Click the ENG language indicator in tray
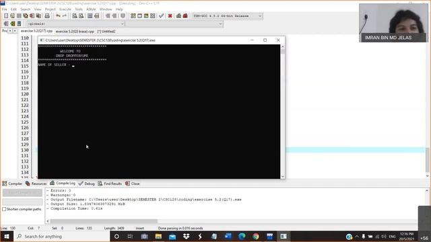This screenshot has height=242, width=431. (x=392, y=237)
